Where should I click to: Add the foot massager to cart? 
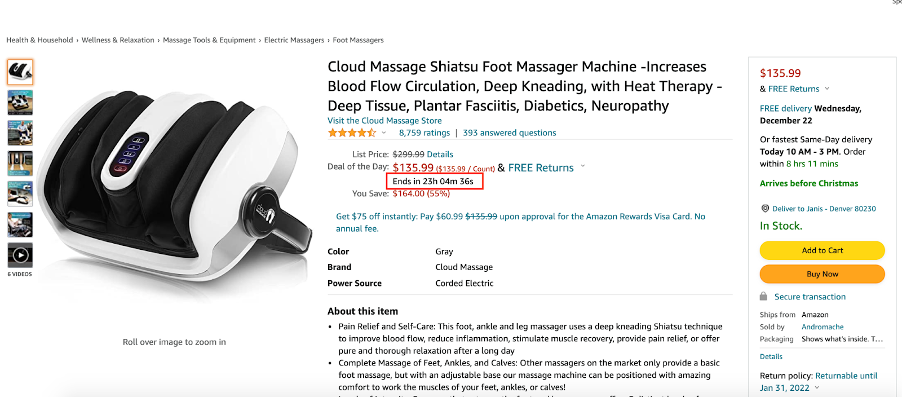pyautogui.click(x=821, y=250)
